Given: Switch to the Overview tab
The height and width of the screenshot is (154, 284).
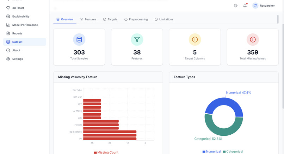Looking at the screenshot, I should coord(65,19).
